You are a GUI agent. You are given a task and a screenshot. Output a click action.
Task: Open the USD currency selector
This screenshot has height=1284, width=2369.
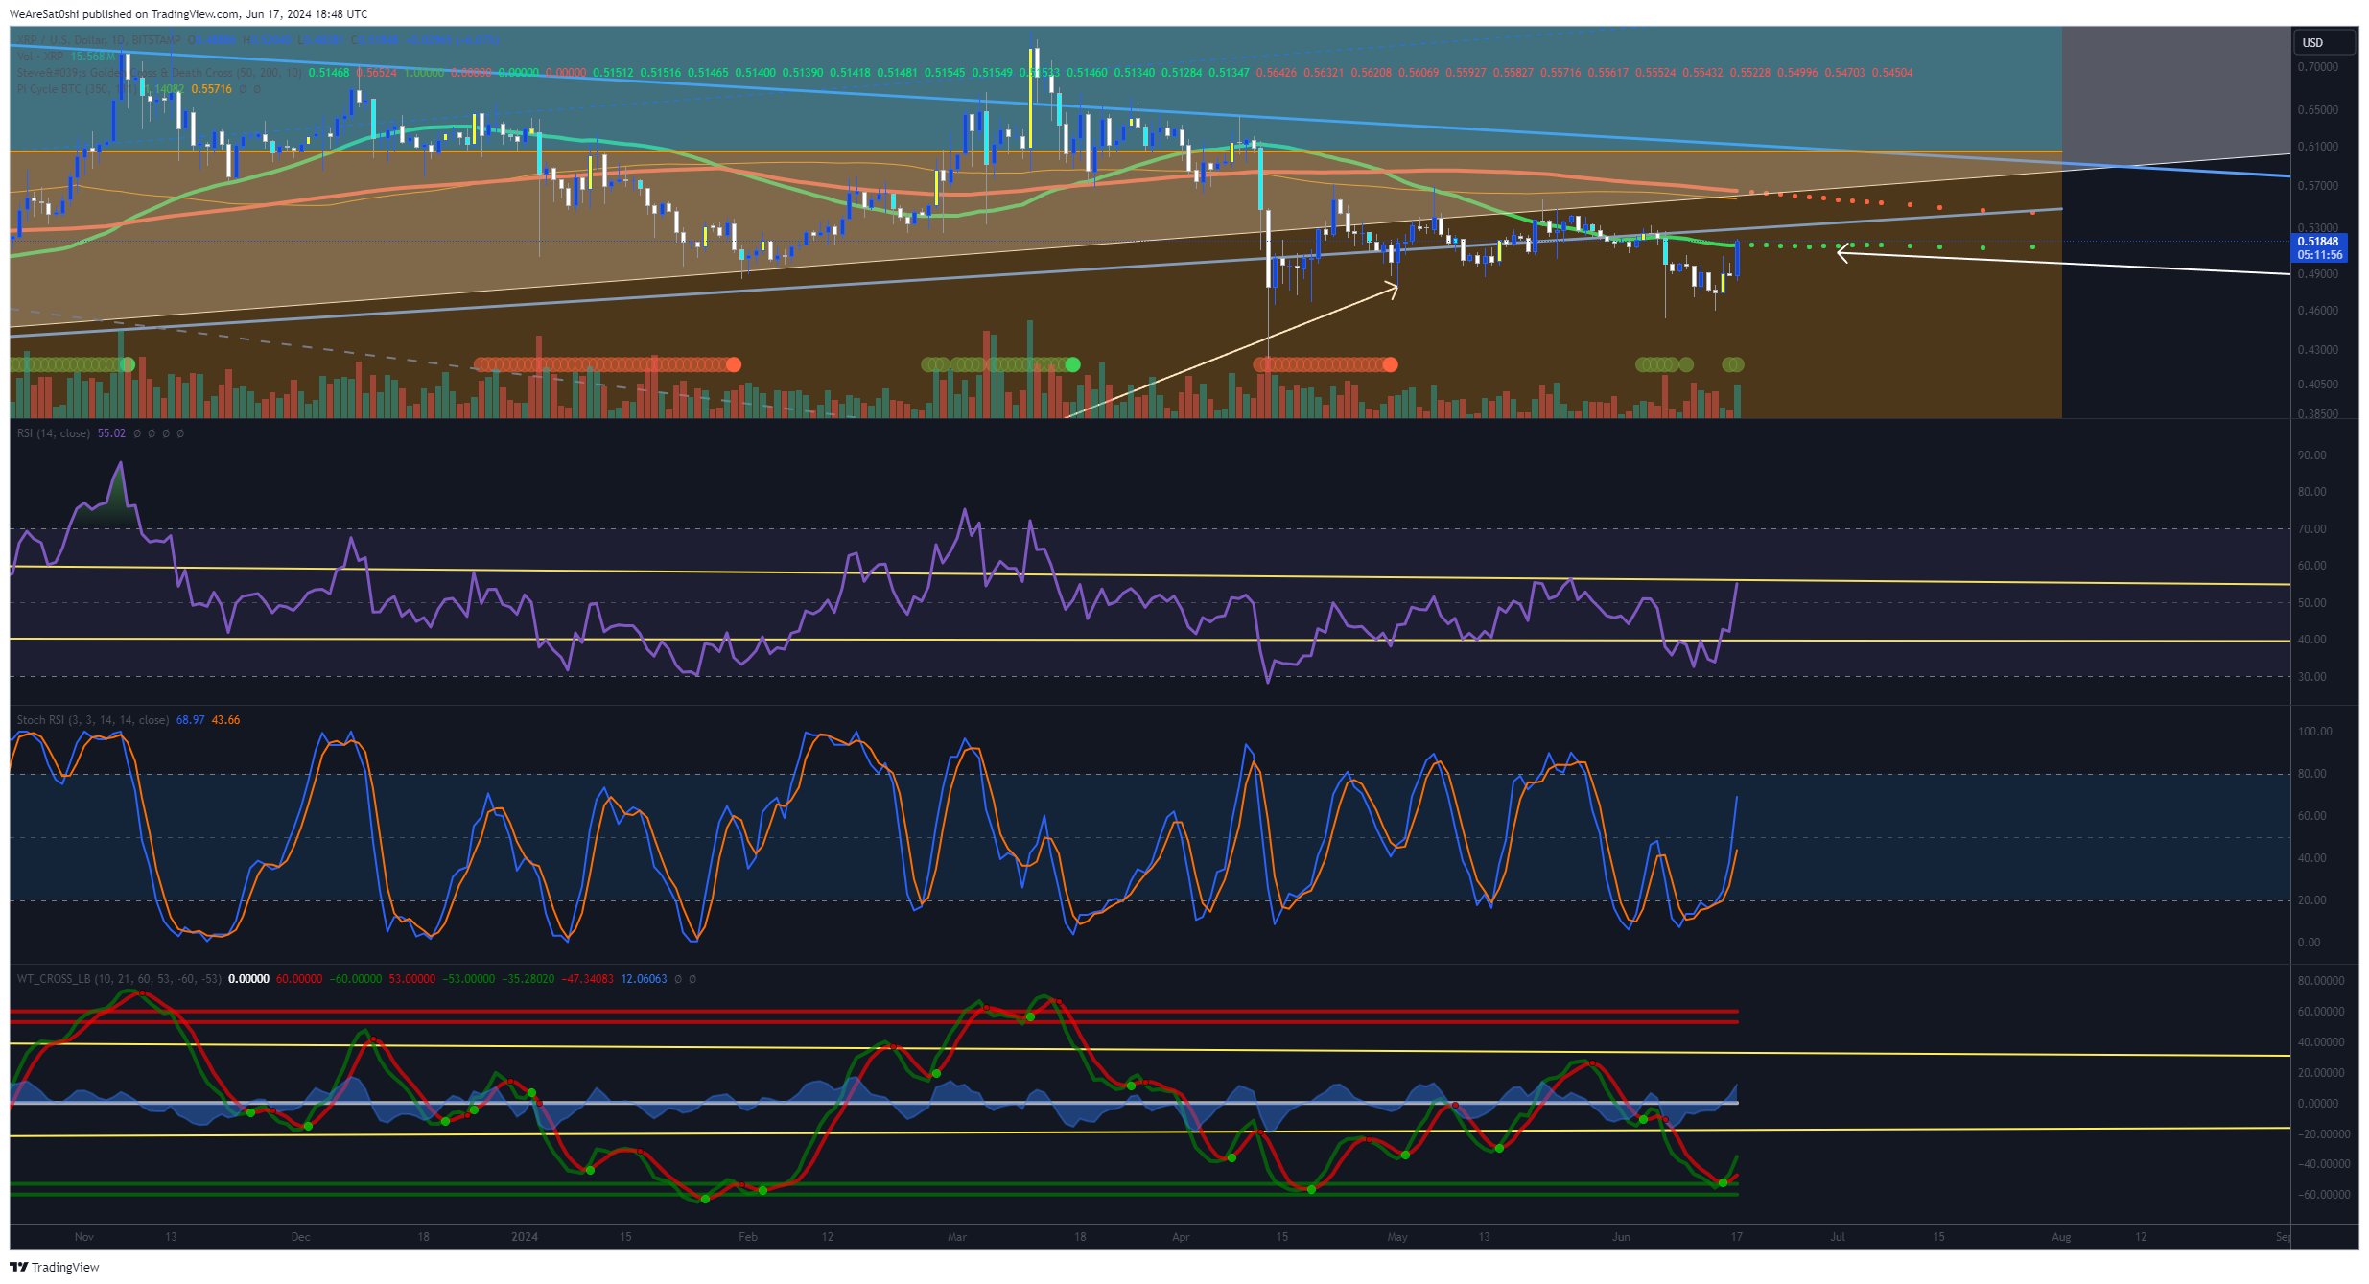(x=2323, y=43)
